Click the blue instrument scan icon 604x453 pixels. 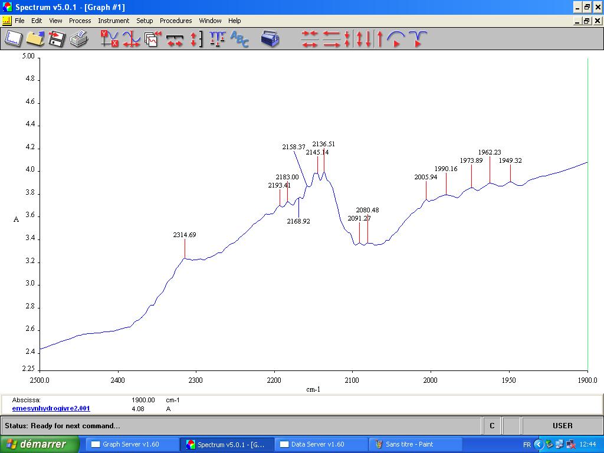(x=270, y=39)
